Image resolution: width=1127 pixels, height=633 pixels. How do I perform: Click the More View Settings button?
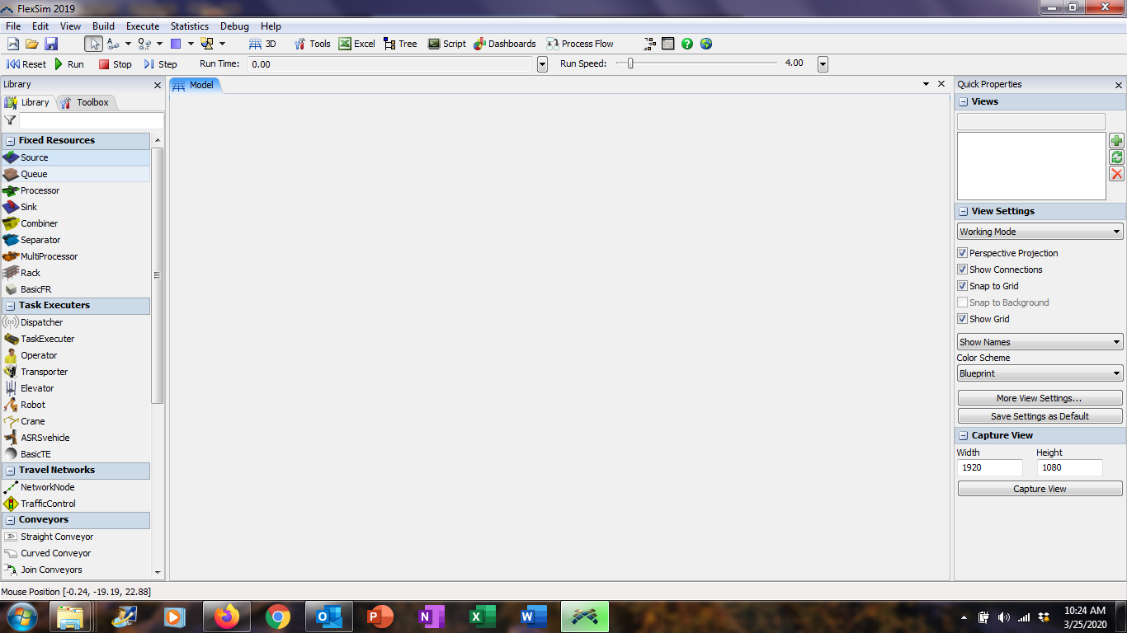(1040, 398)
